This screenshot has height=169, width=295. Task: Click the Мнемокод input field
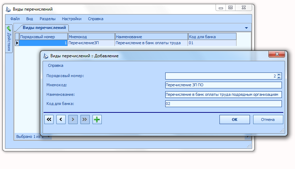click(223, 85)
